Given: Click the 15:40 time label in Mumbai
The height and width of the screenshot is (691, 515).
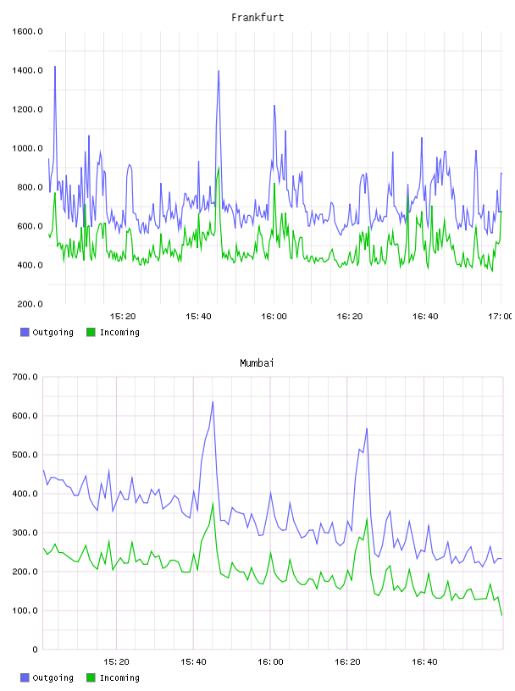Looking at the screenshot, I should click(x=193, y=662).
